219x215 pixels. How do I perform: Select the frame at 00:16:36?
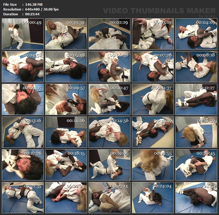coord(196,132)
